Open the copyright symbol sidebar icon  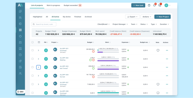pos(20,24)
